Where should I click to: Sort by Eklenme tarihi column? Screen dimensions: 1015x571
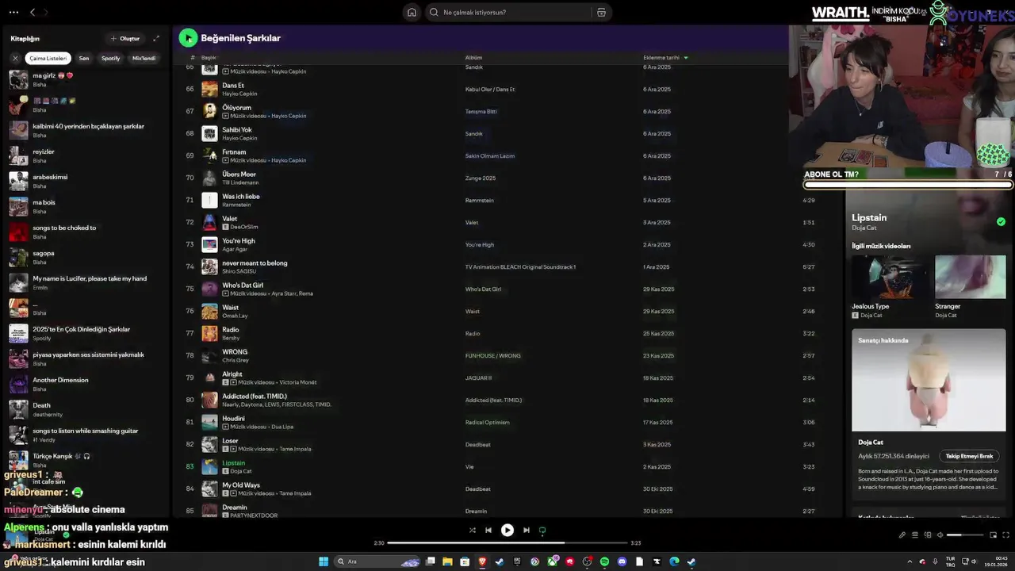click(665, 57)
